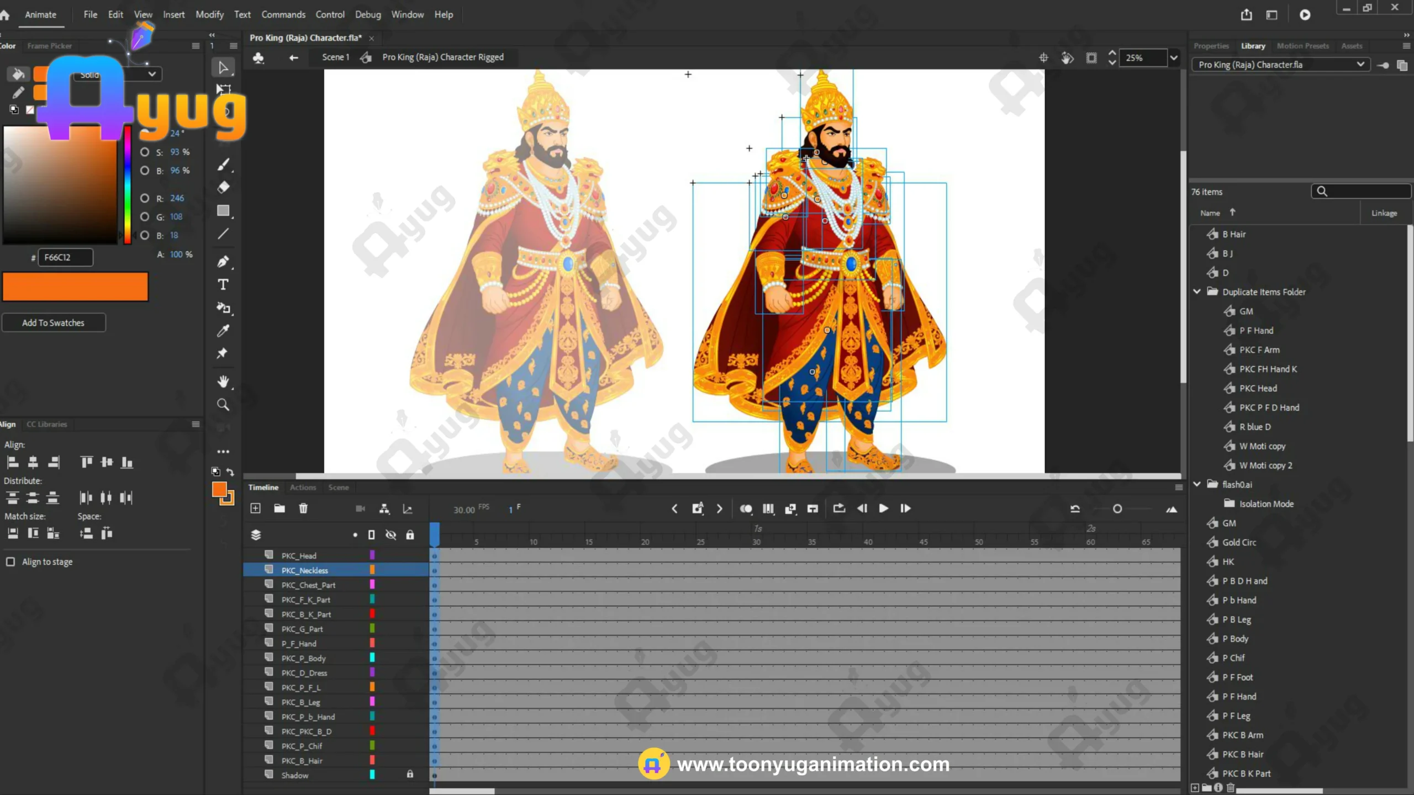Delete layer with timeline trash icon

coord(303,508)
